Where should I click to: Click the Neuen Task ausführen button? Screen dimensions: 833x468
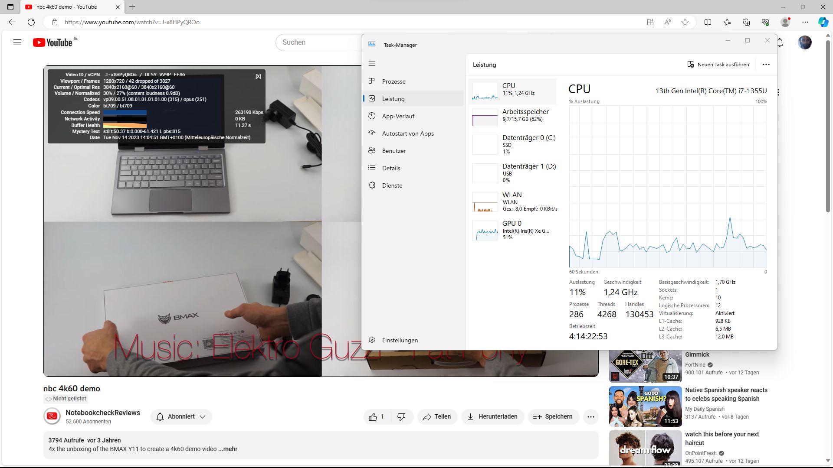pos(718,65)
